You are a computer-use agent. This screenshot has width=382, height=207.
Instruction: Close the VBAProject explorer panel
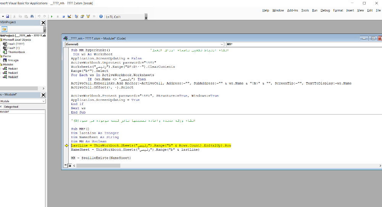coord(43,22)
